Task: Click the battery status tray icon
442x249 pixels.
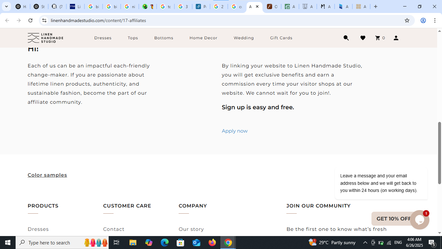Action: [x=381, y=243]
